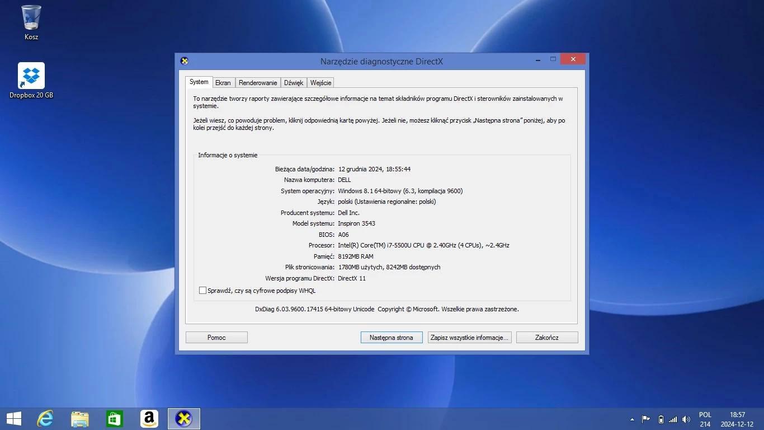
Task: Switch to the Dźwięk tab
Action: click(x=294, y=83)
